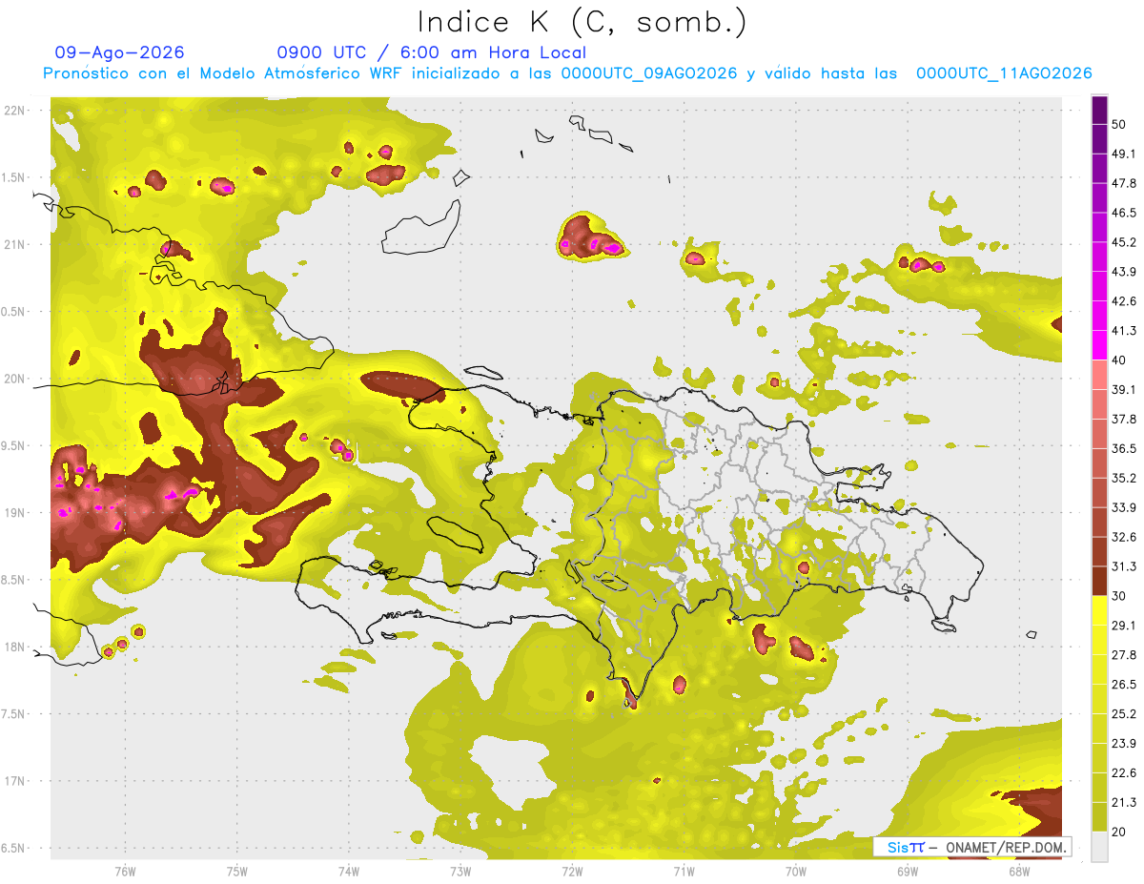Click the '76W' longitude label
The image size is (1144, 884).
point(125,871)
